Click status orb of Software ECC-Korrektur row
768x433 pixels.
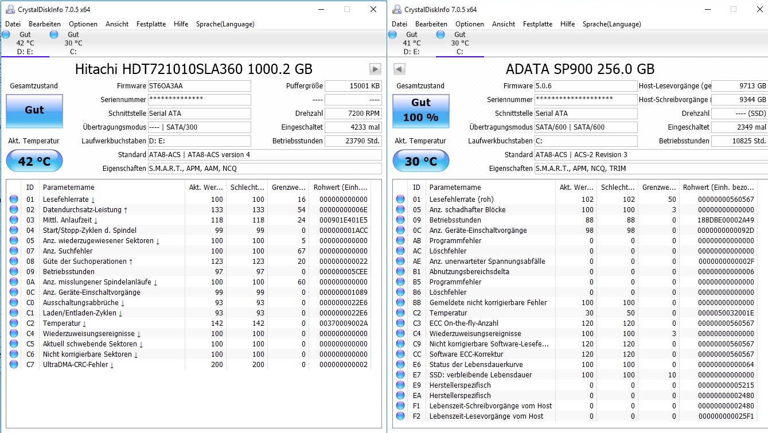[400, 354]
